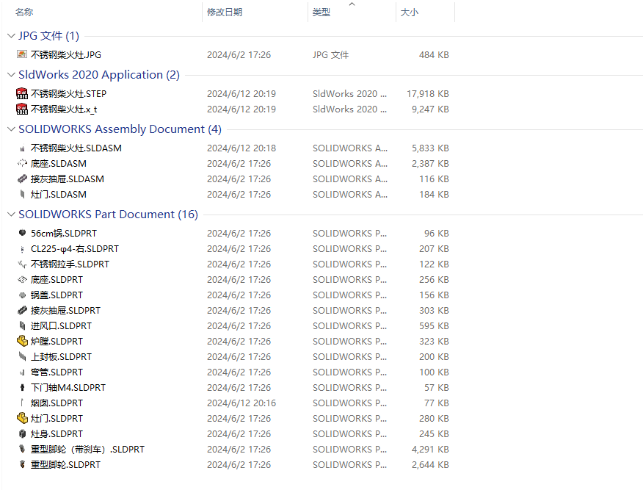Image resolution: width=643 pixels, height=490 pixels.
Task: Click the 不锈钢柴火灶.x_t file icon
Action: [x=22, y=109]
